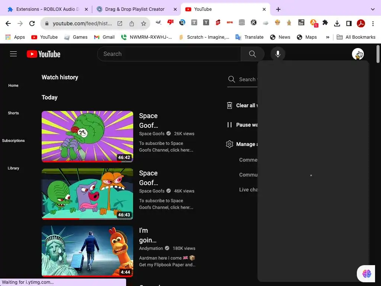The image size is (381, 286).
Task: Open Shorts in YouTube sidebar
Action: click(x=13, y=113)
